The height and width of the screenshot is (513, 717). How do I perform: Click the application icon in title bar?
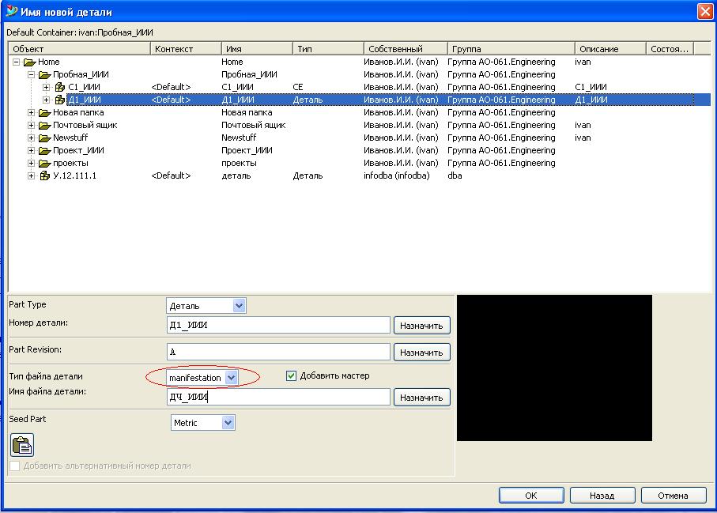(x=11, y=11)
